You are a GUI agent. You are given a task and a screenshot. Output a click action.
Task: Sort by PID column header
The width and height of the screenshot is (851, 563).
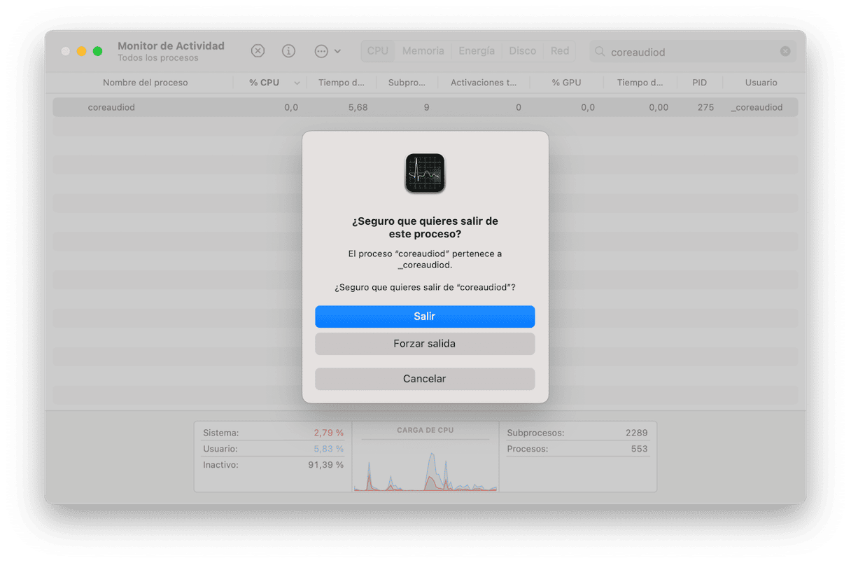699,83
